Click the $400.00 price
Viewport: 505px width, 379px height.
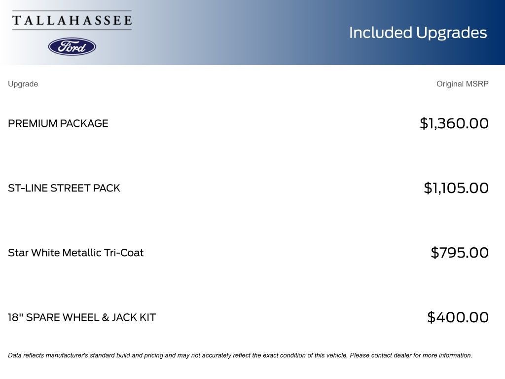point(458,317)
